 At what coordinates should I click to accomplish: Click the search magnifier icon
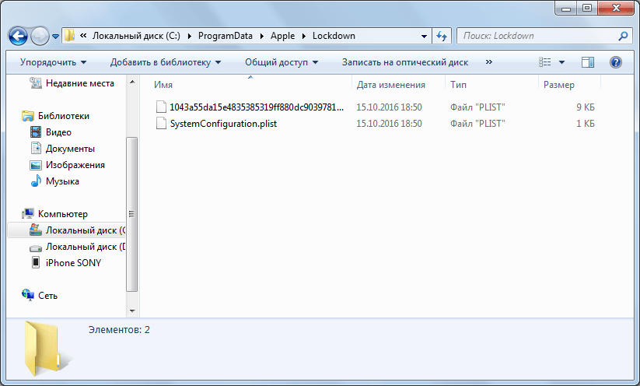(623, 36)
